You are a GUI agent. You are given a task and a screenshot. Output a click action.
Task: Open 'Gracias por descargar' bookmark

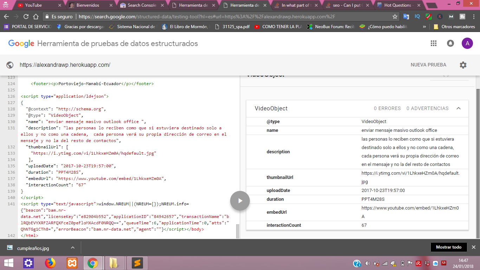click(x=80, y=27)
